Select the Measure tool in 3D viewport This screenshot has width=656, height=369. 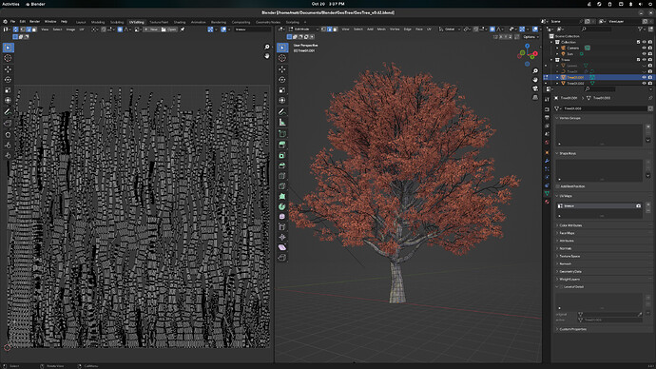282,122
